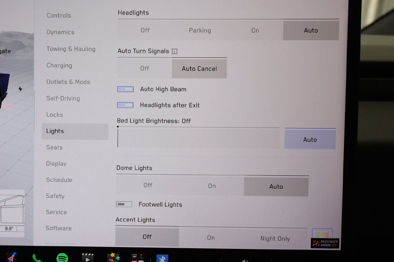Tap the Passenger Airbag Off indicator

(325, 243)
